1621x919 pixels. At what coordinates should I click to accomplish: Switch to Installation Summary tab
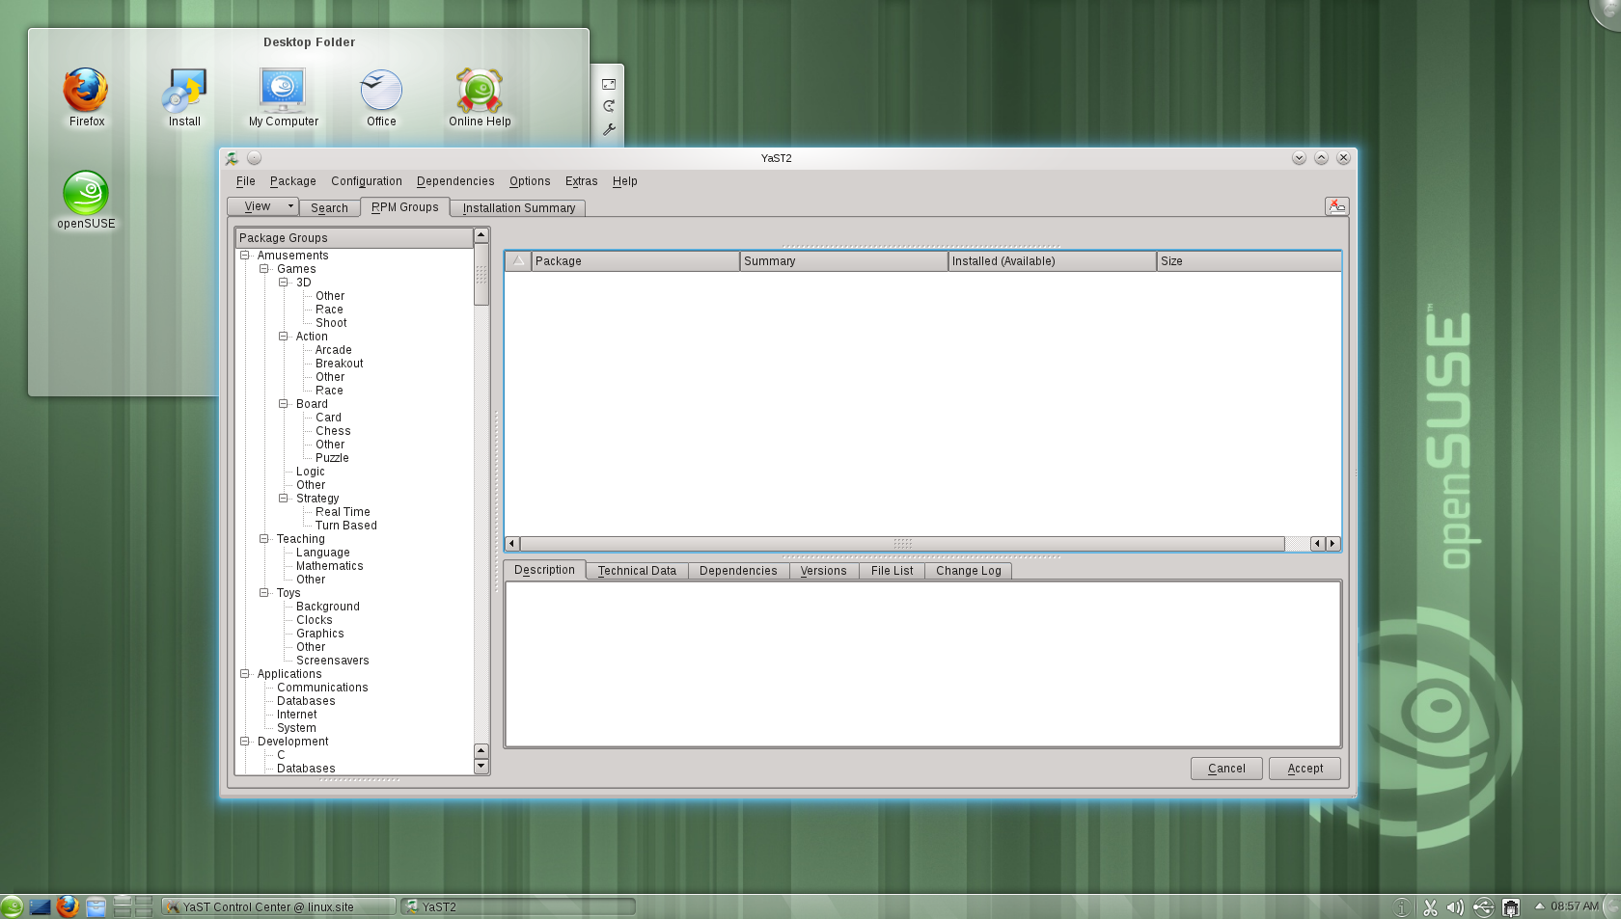click(x=519, y=207)
